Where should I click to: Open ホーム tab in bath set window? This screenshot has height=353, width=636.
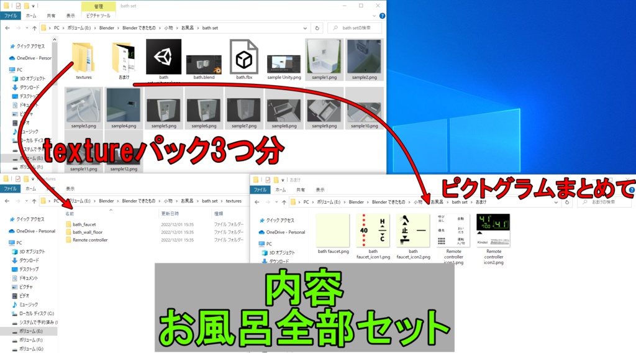pos(31,16)
